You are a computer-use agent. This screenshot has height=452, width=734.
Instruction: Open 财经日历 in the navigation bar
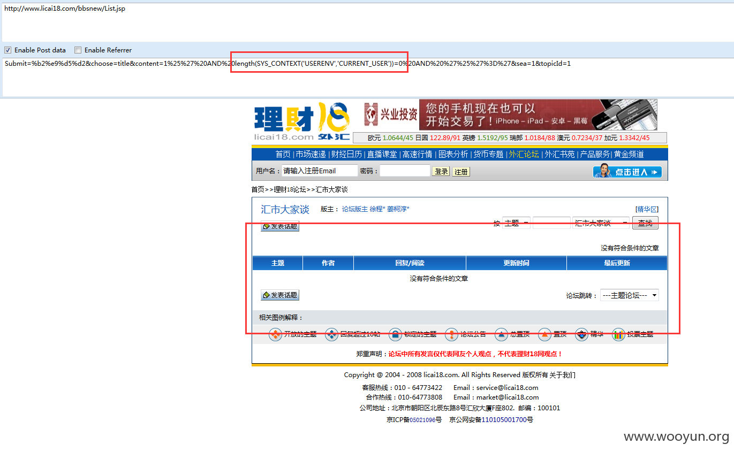(x=346, y=154)
